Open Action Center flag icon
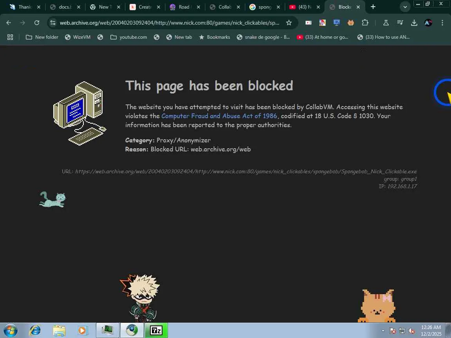This screenshot has width=451, height=338. [393, 331]
